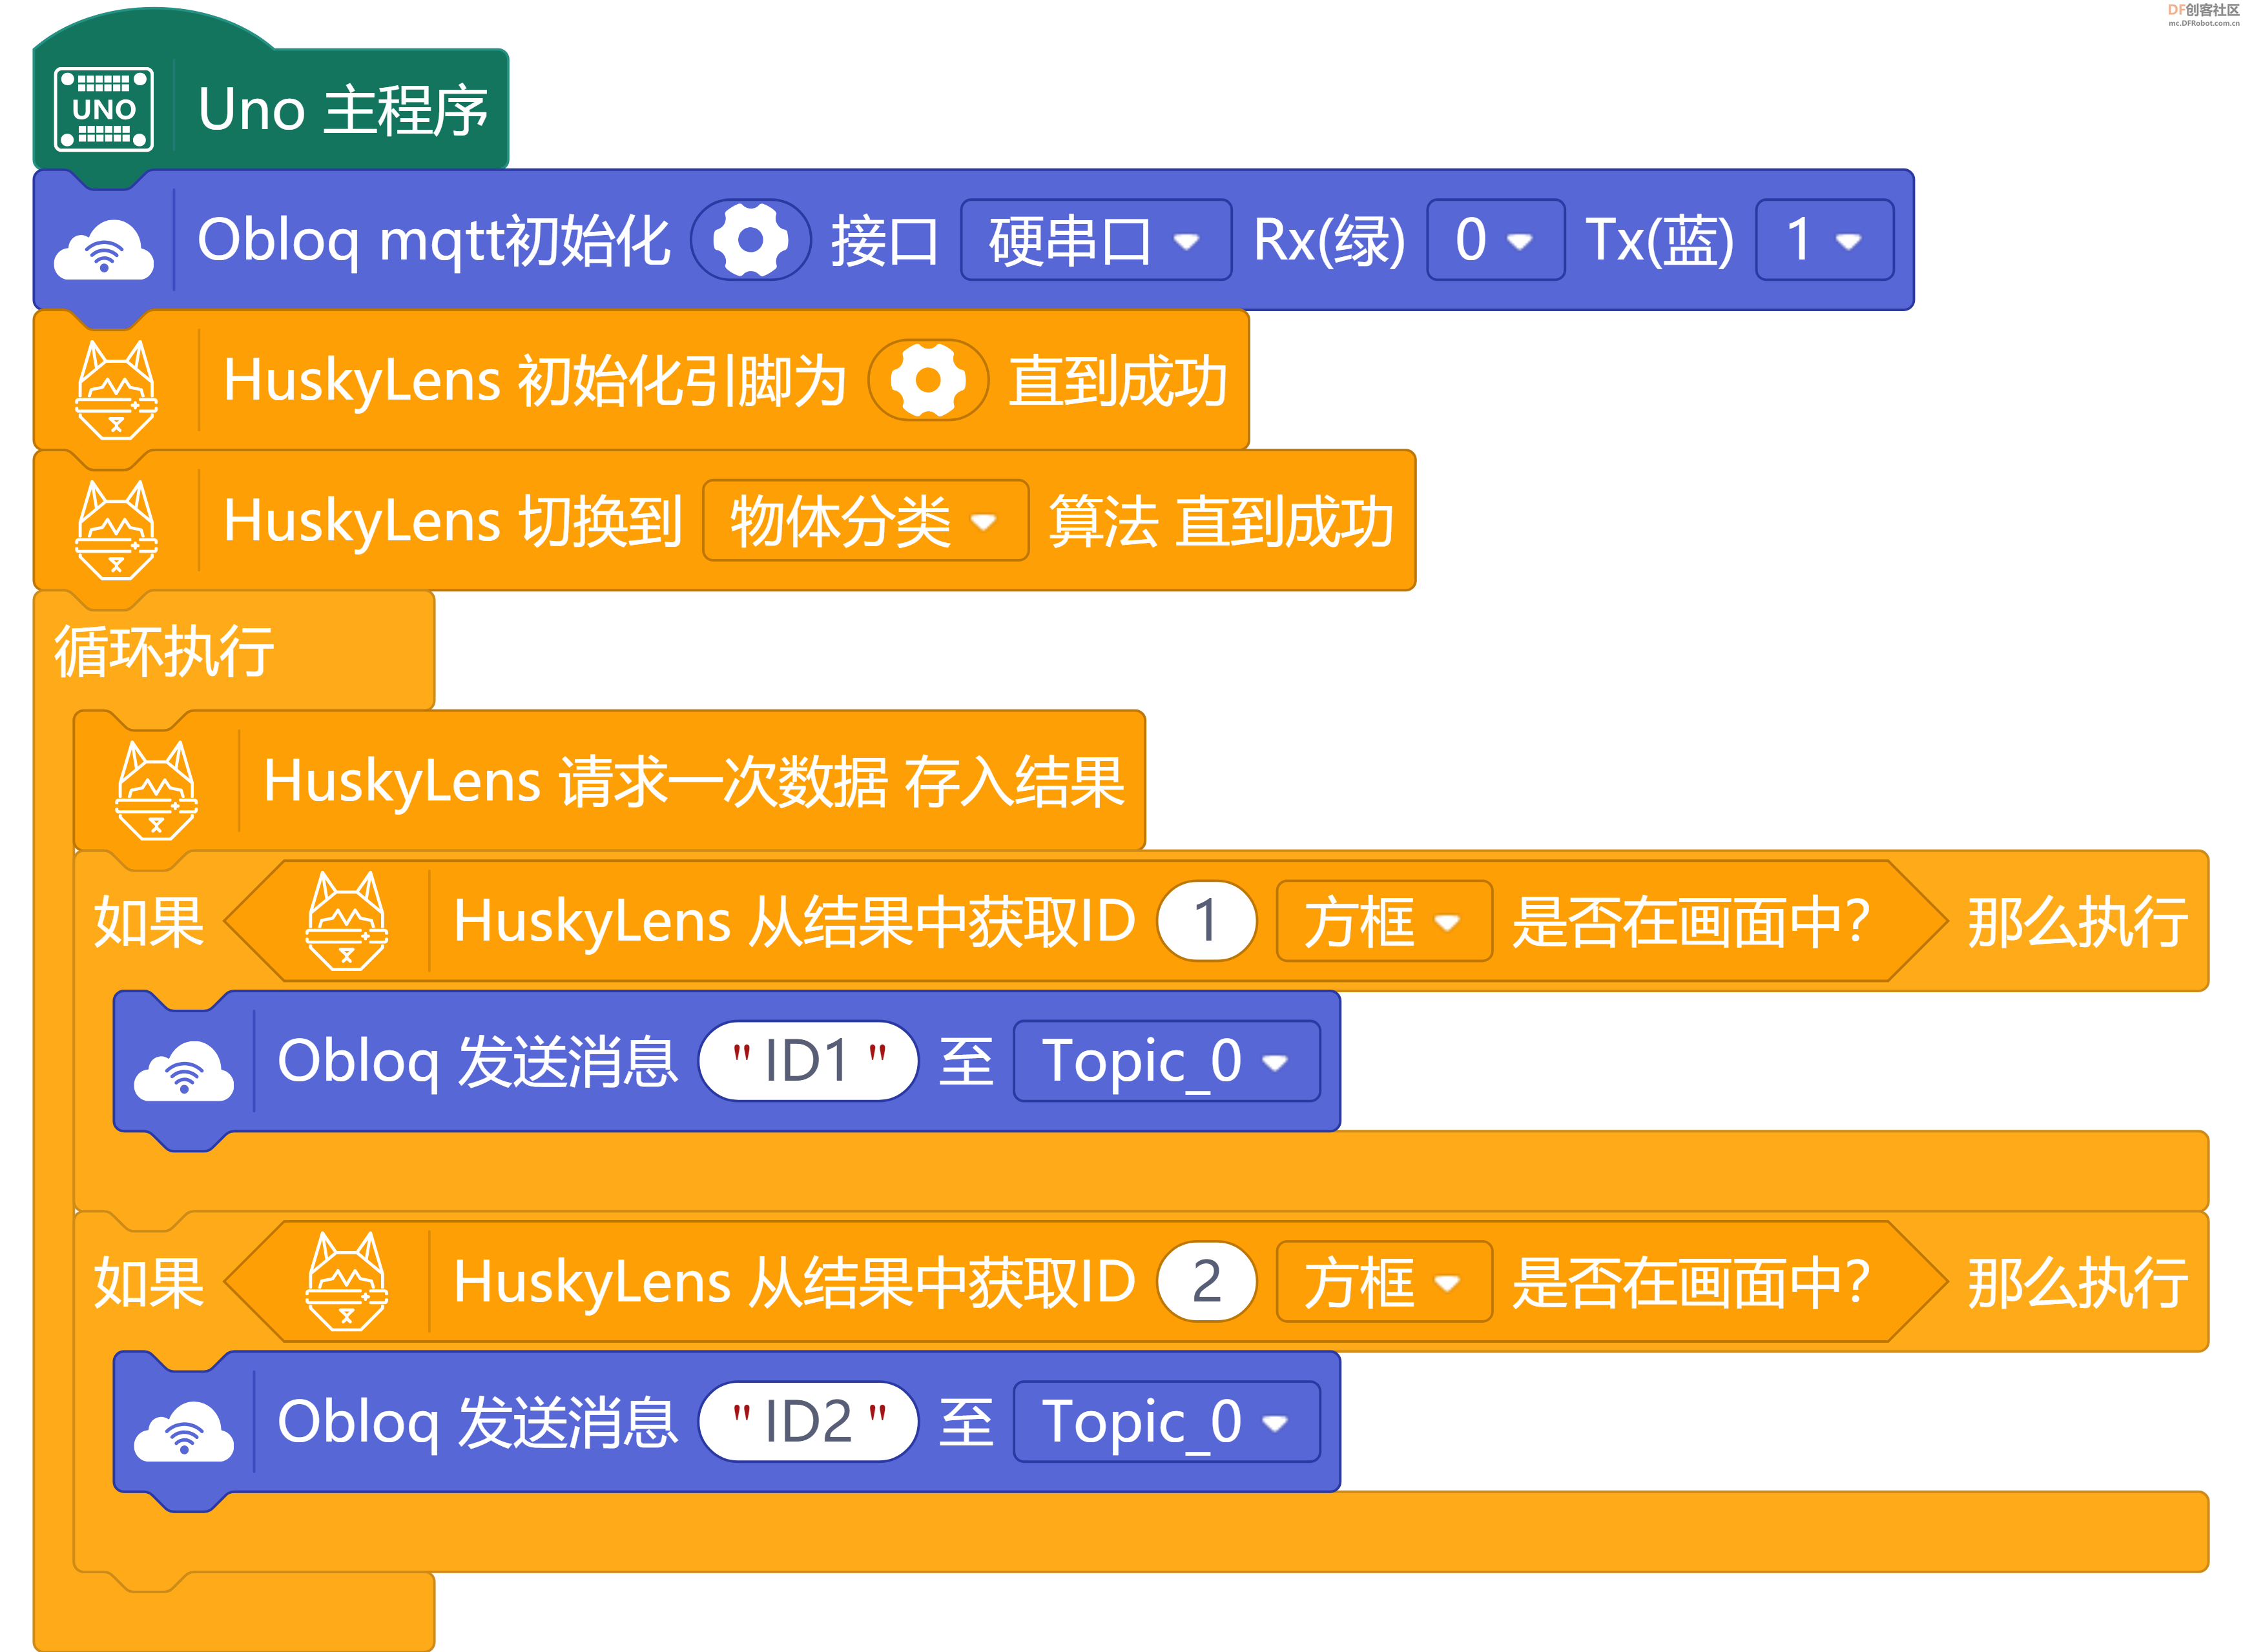Click HuskyLens icon in ID 2 condition block
The height and width of the screenshot is (1652, 2243).
point(346,1282)
